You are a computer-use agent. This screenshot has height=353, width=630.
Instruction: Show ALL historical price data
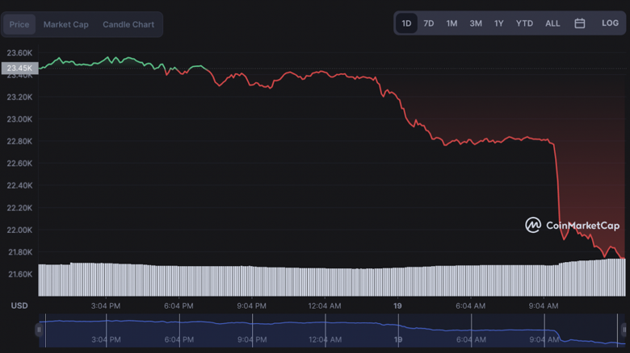(x=552, y=23)
